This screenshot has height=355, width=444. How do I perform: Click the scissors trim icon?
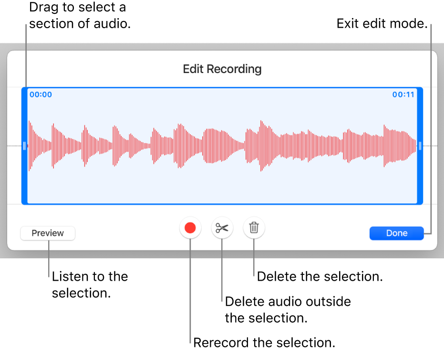coord(222,228)
